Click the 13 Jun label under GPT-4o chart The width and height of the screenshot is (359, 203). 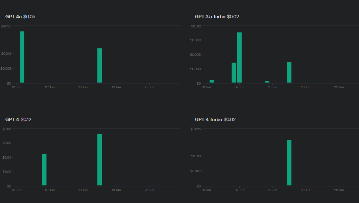[83, 87]
